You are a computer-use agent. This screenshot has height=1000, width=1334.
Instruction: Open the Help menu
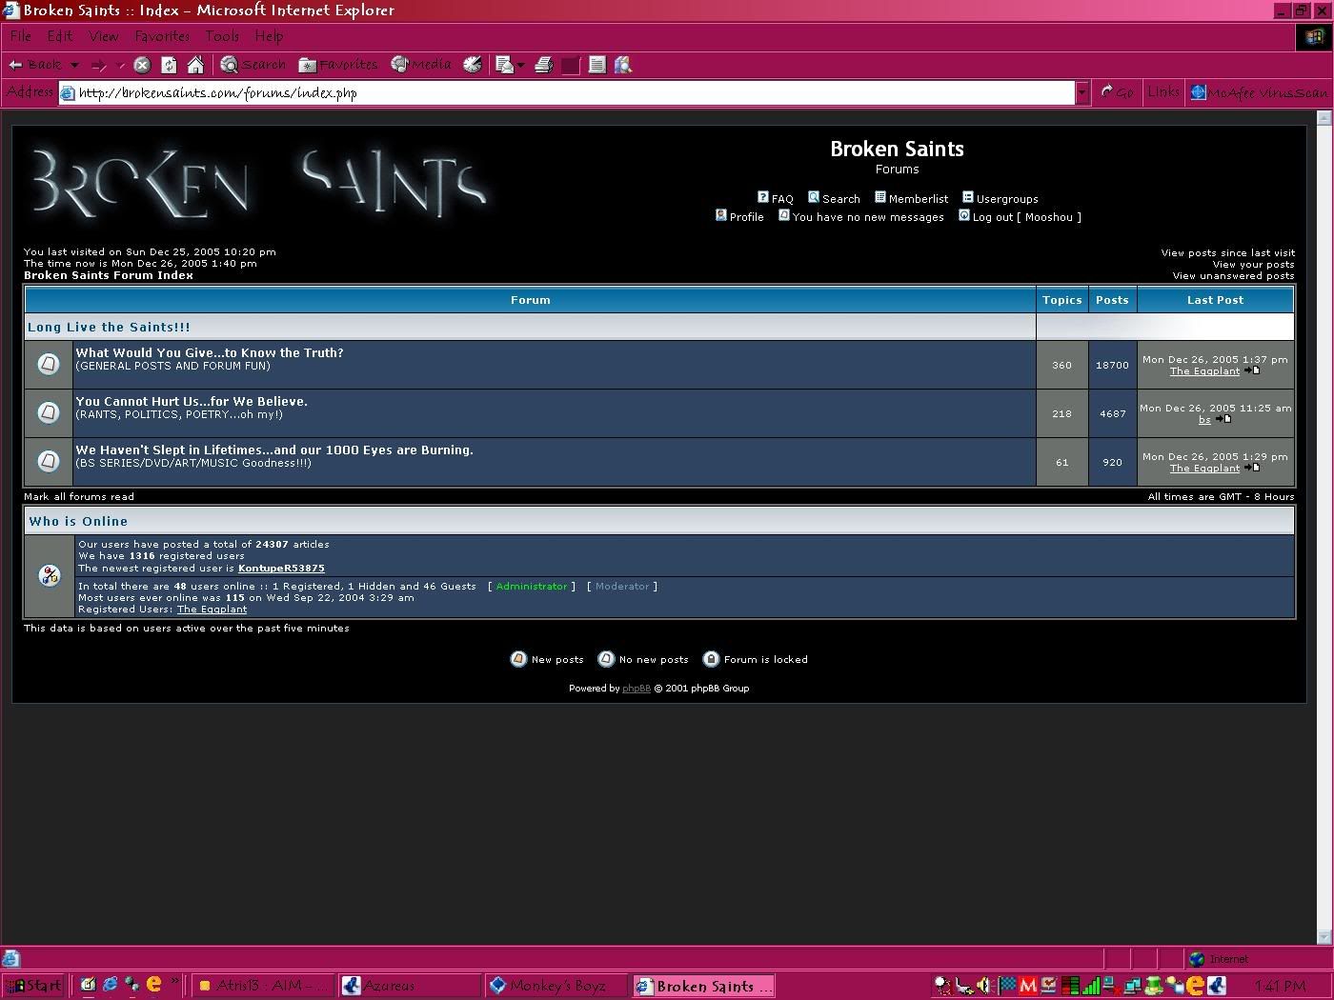tap(269, 36)
